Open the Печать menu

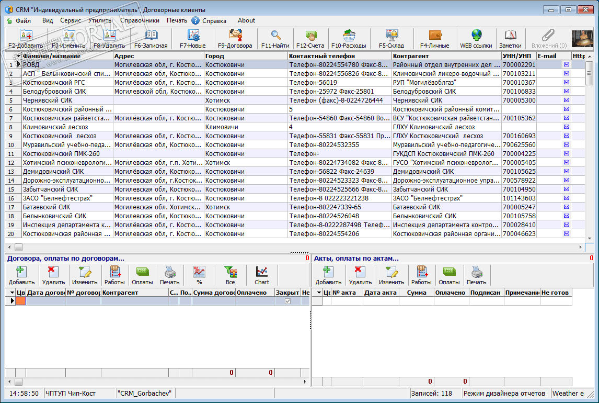pyautogui.click(x=177, y=20)
